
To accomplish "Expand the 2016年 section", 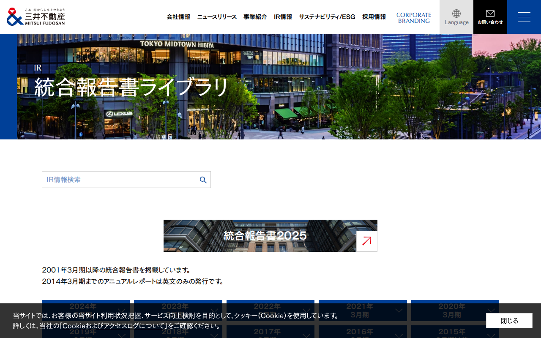I will click(x=363, y=332).
